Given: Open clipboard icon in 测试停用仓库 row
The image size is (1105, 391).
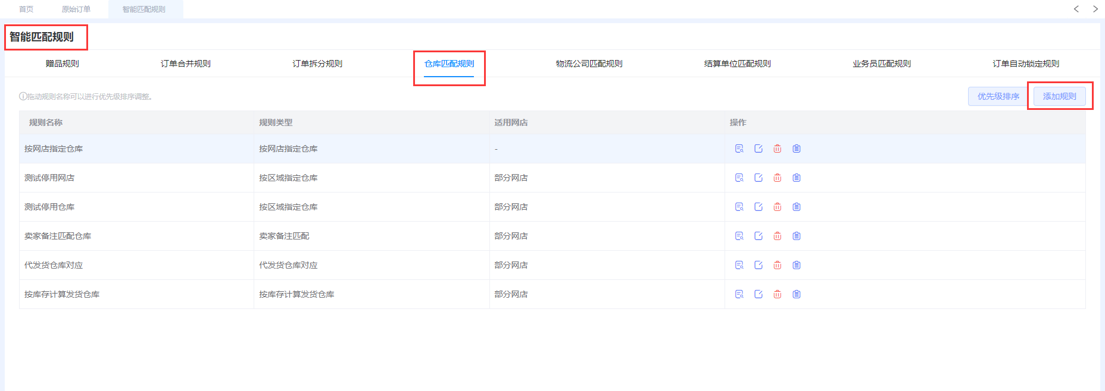Looking at the screenshot, I should (x=797, y=207).
